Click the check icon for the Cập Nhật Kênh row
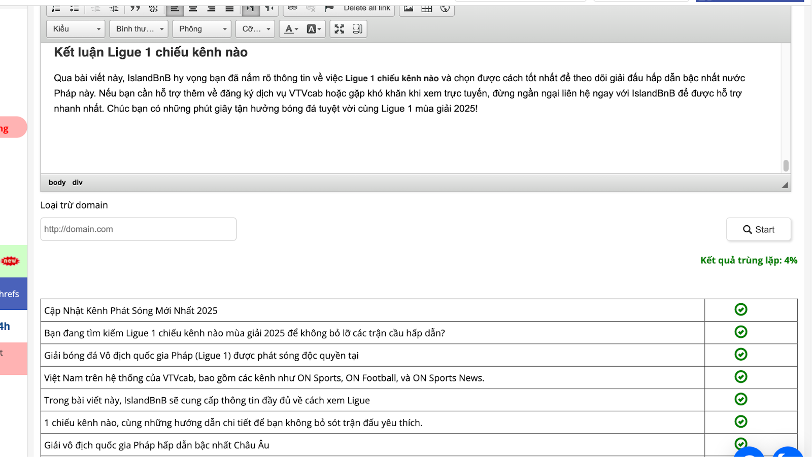 pyautogui.click(x=741, y=309)
